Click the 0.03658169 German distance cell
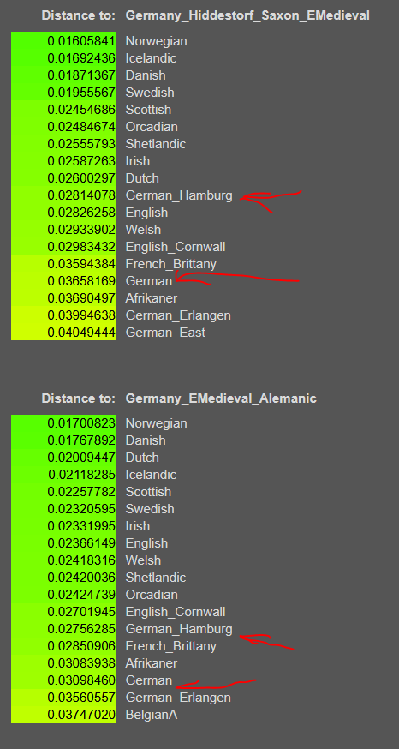The width and height of the screenshot is (399, 749). tap(63, 281)
